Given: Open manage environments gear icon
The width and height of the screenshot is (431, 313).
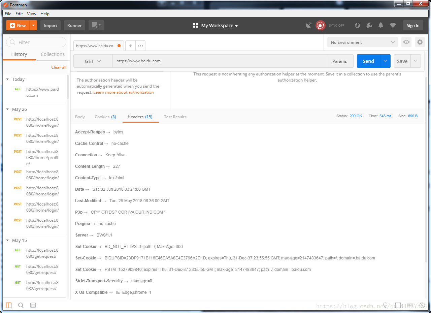Looking at the screenshot, I should point(420,42).
